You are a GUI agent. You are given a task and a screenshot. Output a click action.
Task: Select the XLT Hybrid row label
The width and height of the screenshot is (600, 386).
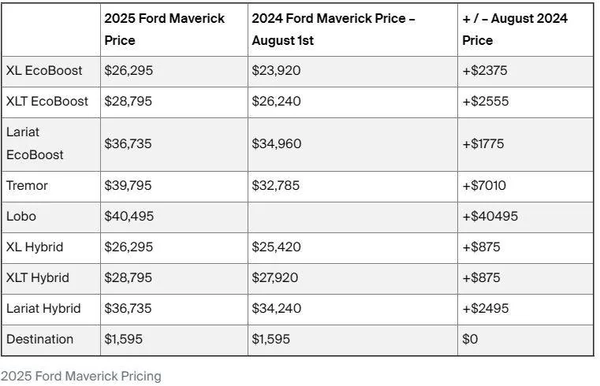click(38, 278)
